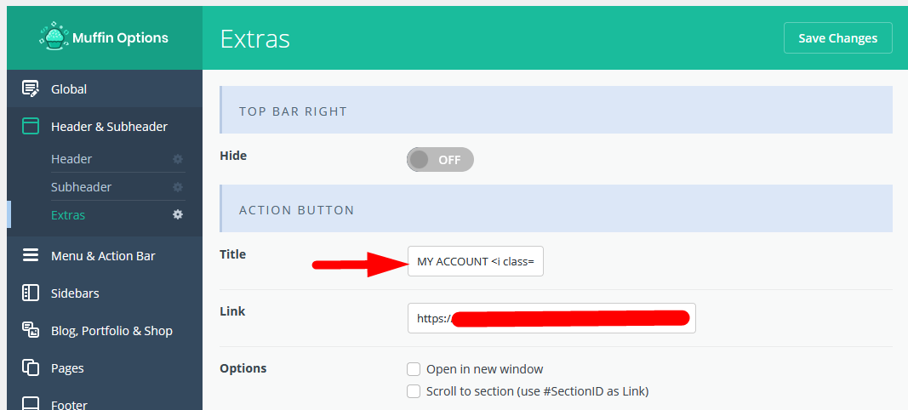
Task: Enable the Scroll to section checkbox
Action: pos(414,391)
